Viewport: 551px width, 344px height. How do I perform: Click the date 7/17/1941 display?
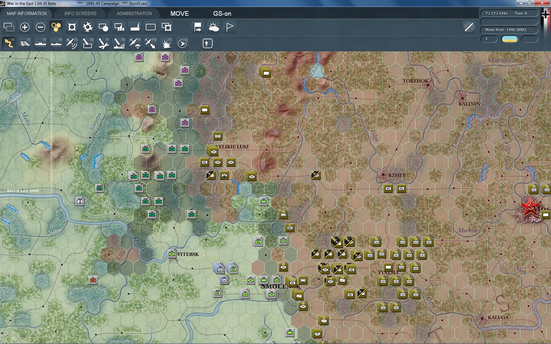coord(497,13)
